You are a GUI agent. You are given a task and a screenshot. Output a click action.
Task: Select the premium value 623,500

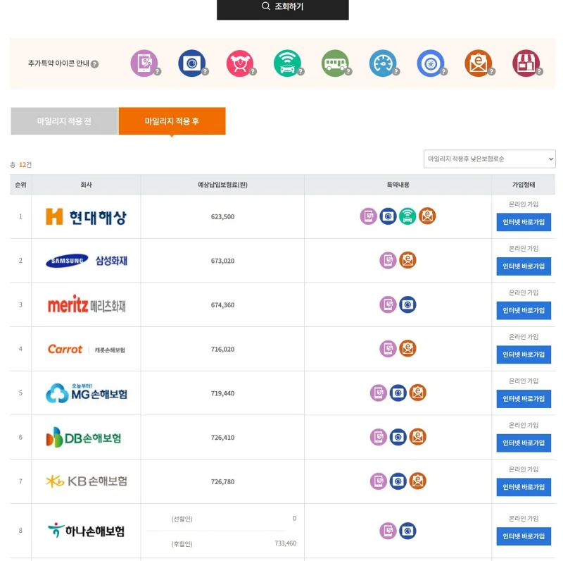pyautogui.click(x=222, y=216)
